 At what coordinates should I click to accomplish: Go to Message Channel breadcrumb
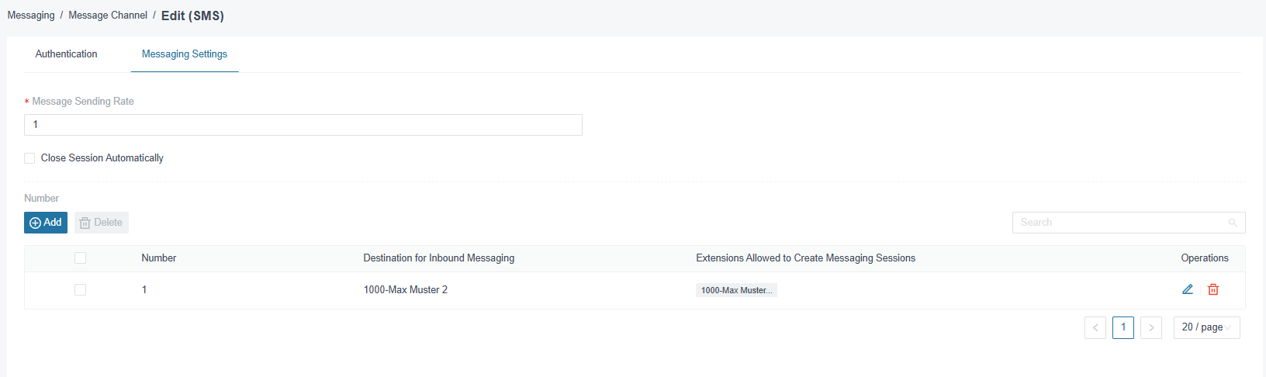pyautogui.click(x=108, y=16)
